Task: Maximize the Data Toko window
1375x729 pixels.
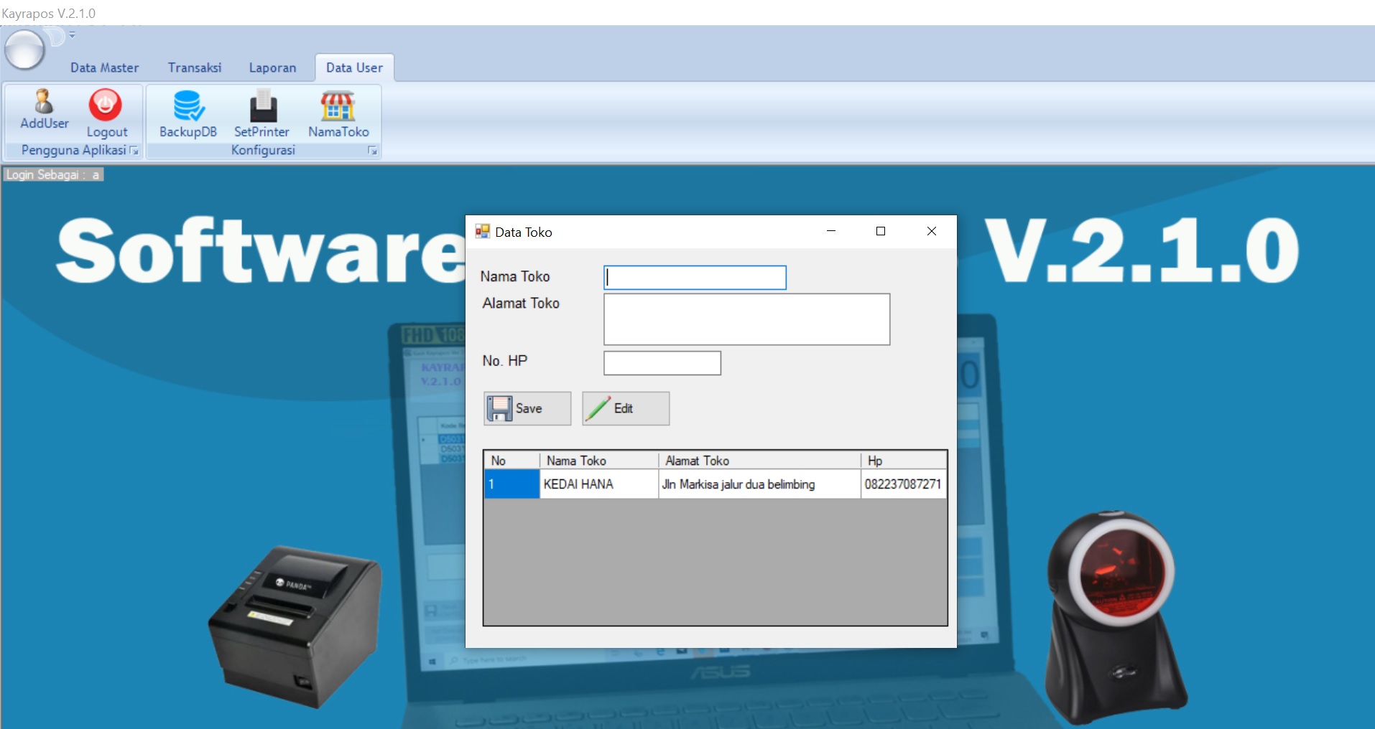Action: pyautogui.click(x=881, y=231)
